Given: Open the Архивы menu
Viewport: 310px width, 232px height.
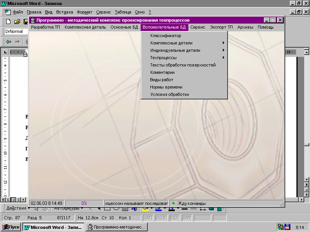Looking at the screenshot, I should click(x=245, y=27).
